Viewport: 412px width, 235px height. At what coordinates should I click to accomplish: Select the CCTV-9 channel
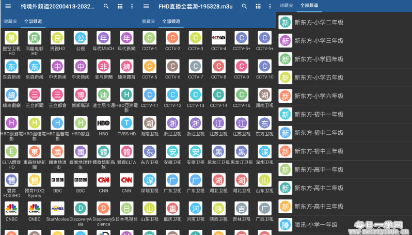tap(242, 69)
